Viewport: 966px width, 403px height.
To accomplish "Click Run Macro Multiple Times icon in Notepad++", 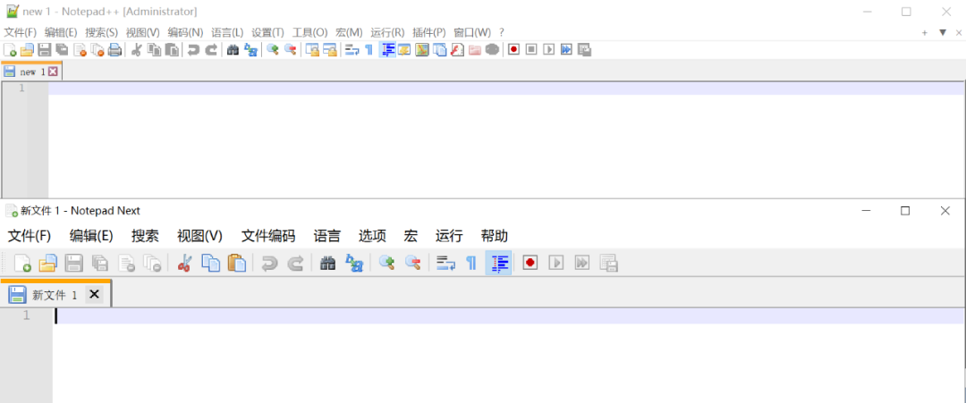I will click(x=566, y=50).
